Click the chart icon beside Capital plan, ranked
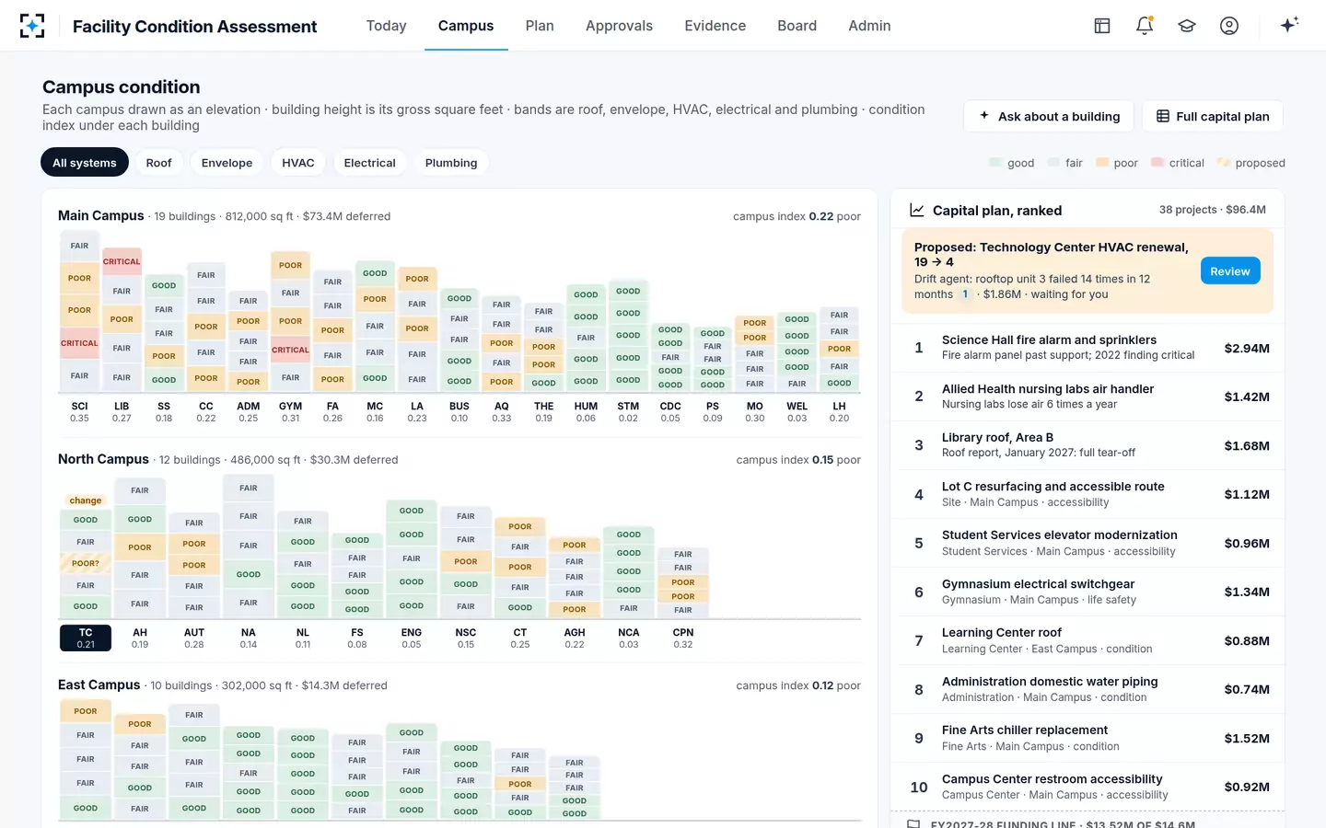Viewport: 1326px width, 828px height. [917, 211]
